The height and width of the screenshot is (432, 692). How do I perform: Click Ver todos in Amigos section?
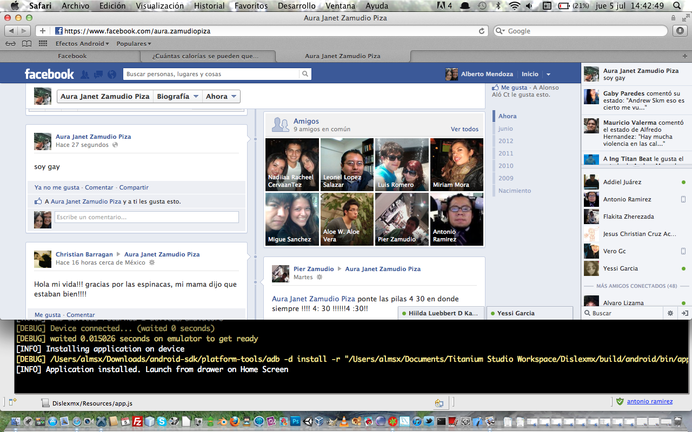pos(464,129)
